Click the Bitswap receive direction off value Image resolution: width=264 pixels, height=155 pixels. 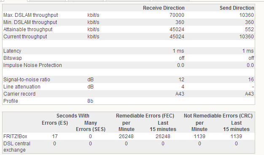click(181, 58)
